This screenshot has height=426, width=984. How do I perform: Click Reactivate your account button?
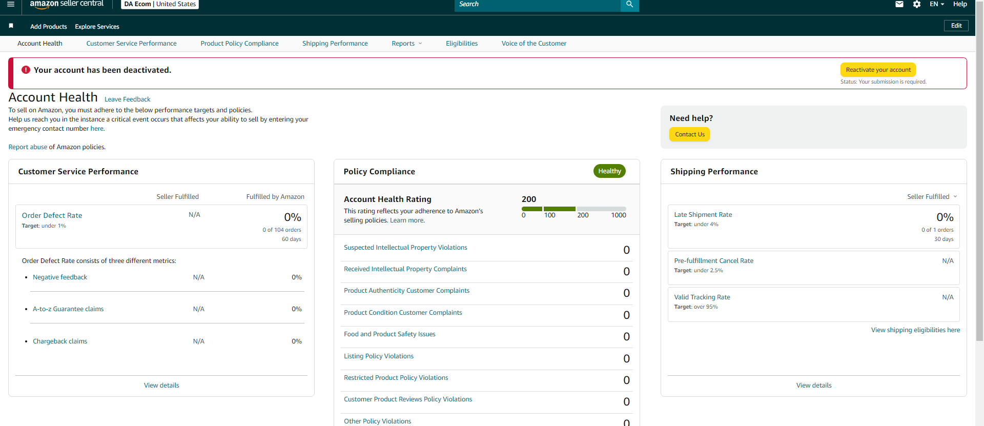878,70
